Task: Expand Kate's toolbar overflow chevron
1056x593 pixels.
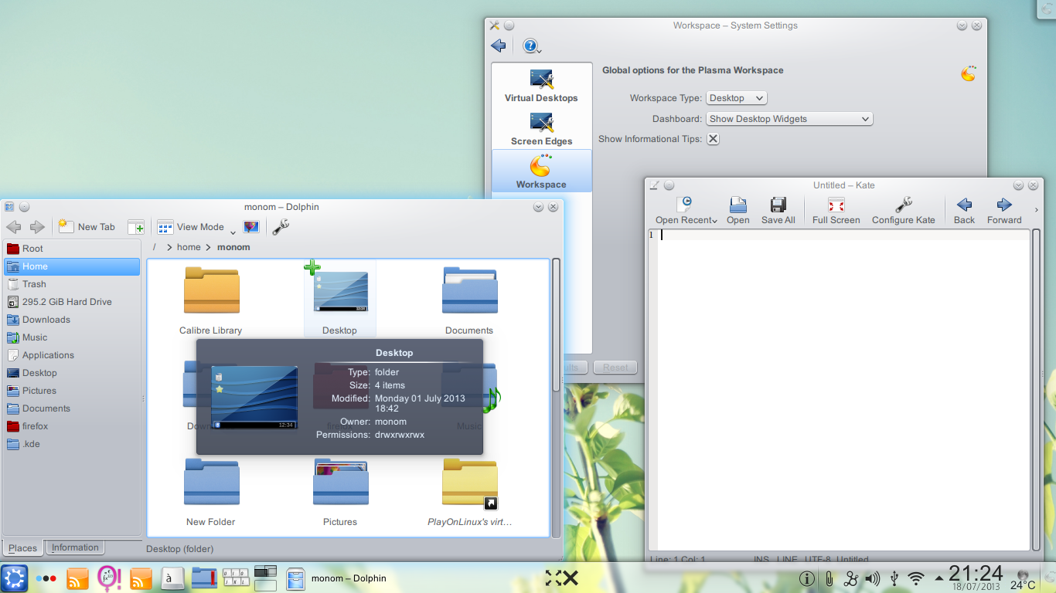Action: [x=1036, y=210]
